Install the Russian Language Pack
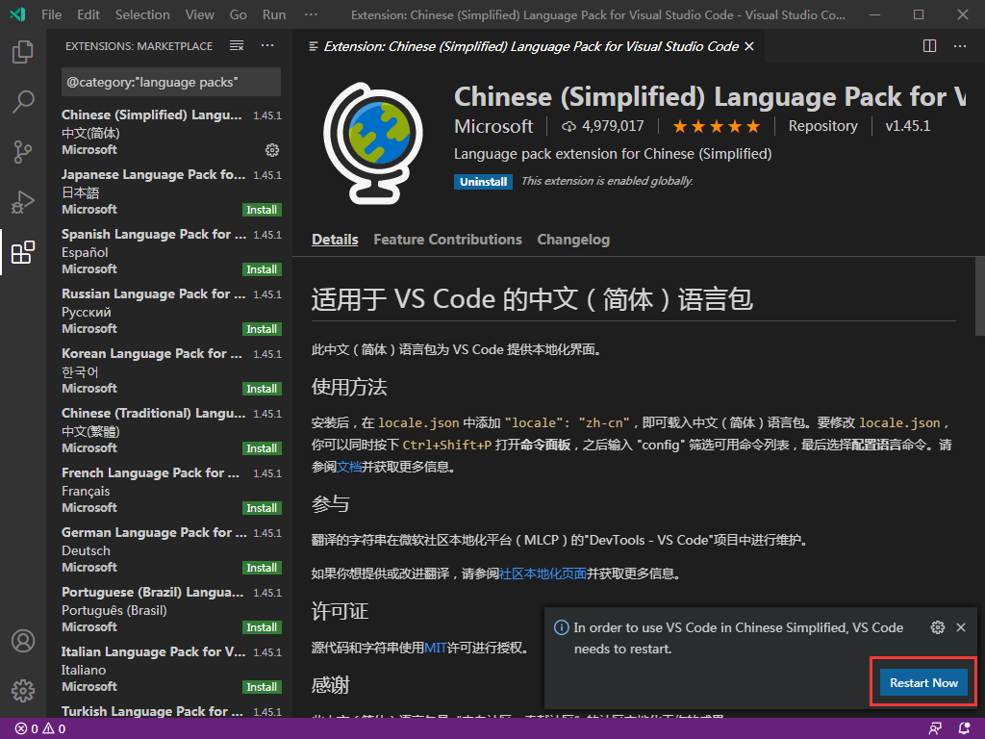The height and width of the screenshot is (739, 985). pyautogui.click(x=262, y=329)
